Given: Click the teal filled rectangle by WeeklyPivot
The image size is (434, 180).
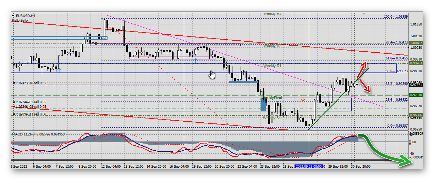Looking at the screenshot, I should pos(263,104).
